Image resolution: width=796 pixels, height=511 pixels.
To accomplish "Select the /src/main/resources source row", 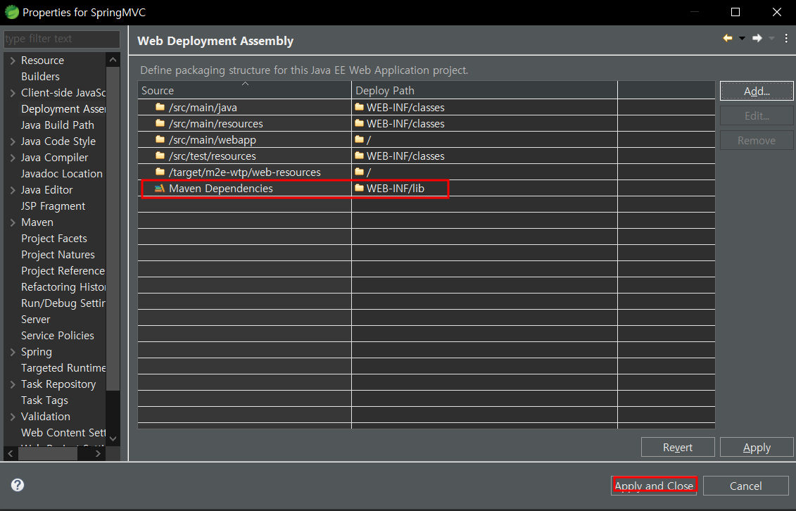I will point(427,123).
